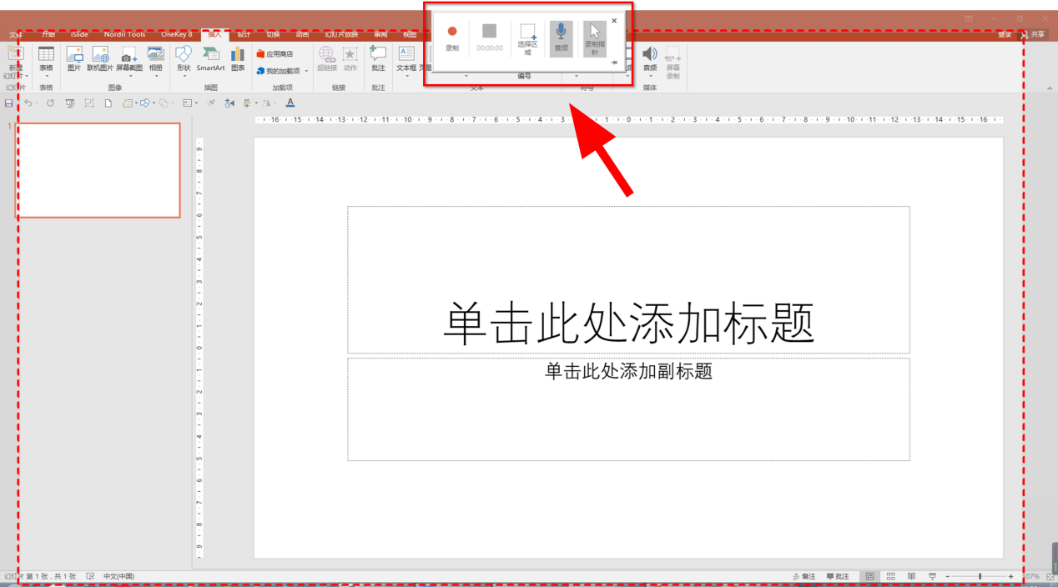Screen dimensions: 1058x587
Task: Click 选择区域 (Select Area) in recording toolbar
Action: coord(528,39)
